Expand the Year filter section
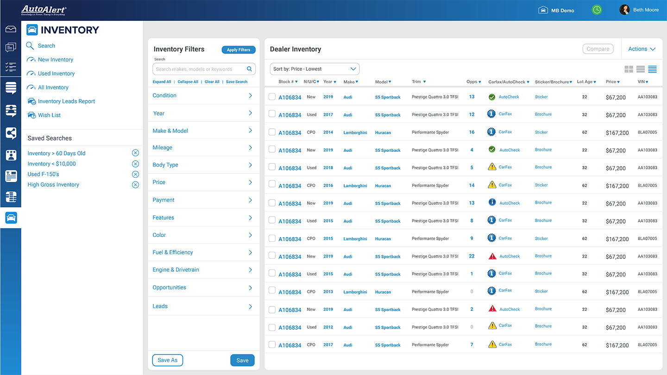667x375 pixels. pyautogui.click(x=203, y=113)
